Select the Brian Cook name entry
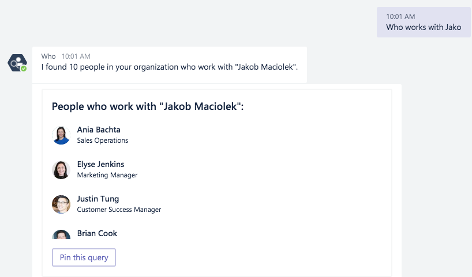Screen dimensions: 472x277 click(x=97, y=233)
